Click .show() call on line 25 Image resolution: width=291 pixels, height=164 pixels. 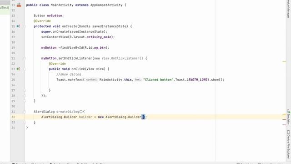click(216, 80)
